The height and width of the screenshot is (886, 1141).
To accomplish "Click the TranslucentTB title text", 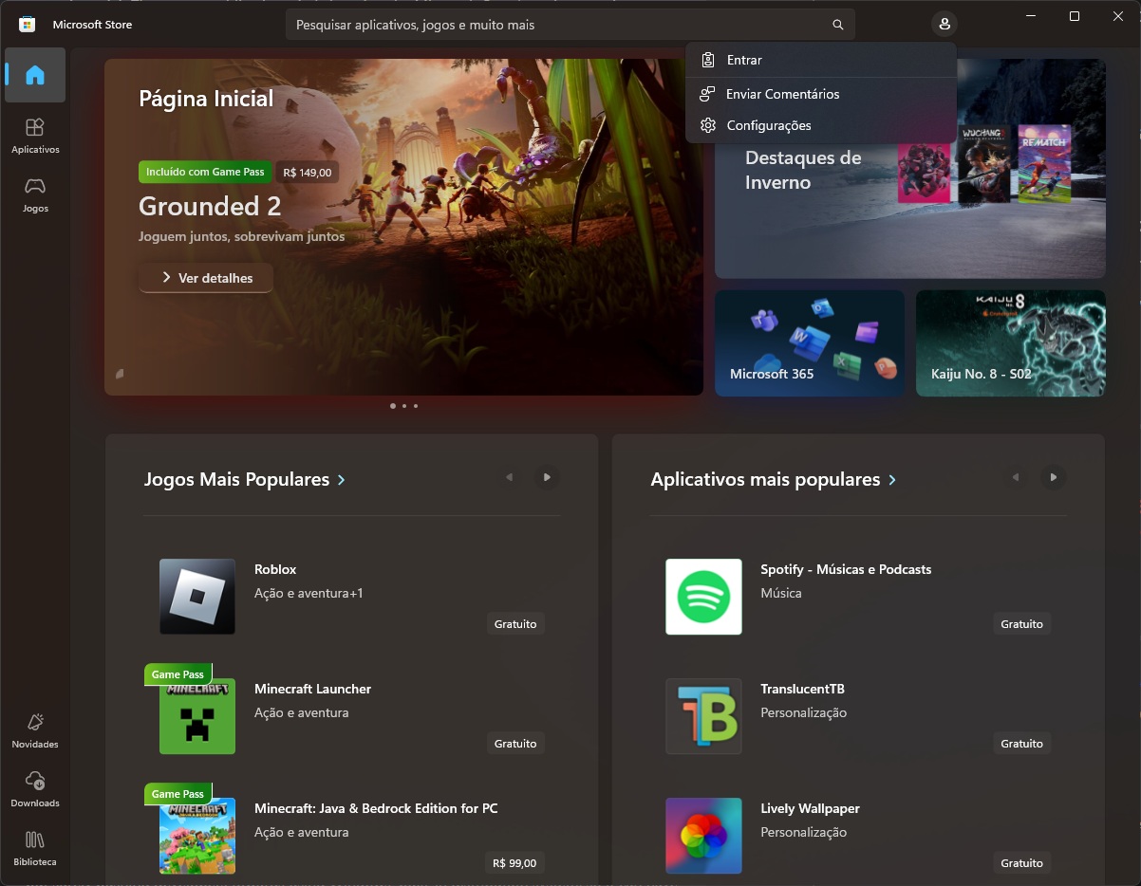I will pos(802,689).
